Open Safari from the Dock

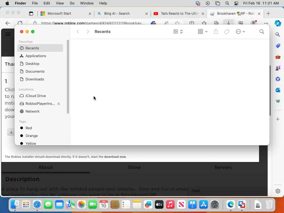click(37, 205)
